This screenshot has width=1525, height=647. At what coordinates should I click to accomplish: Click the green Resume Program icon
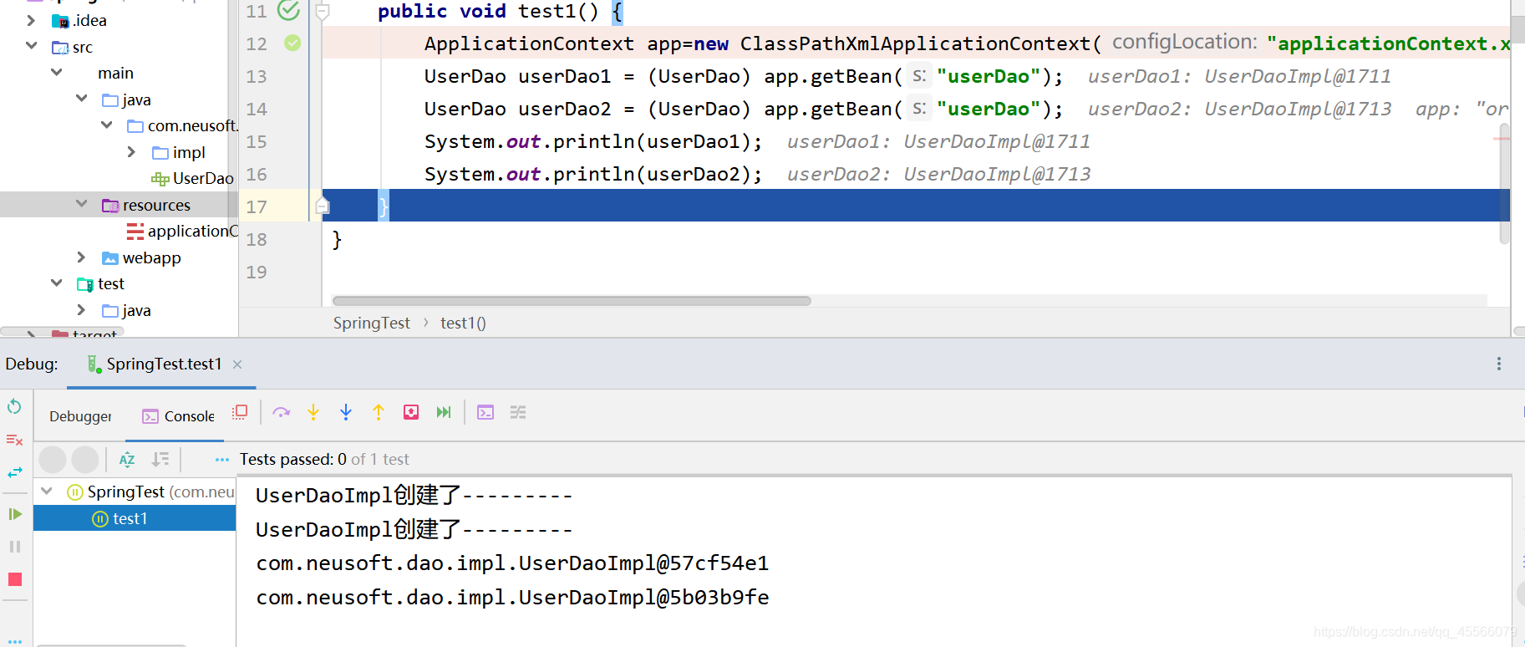click(14, 514)
